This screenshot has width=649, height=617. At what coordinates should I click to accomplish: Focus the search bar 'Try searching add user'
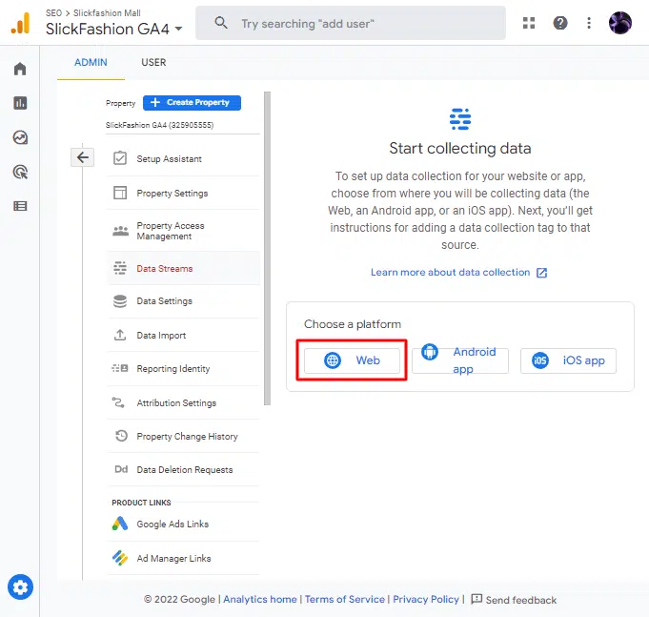click(x=350, y=23)
